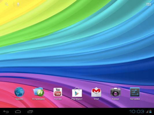Image resolution: width=154 pixels, height=115 pixels.
Task: Tap the signal strength indicator
Action: point(147,112)
